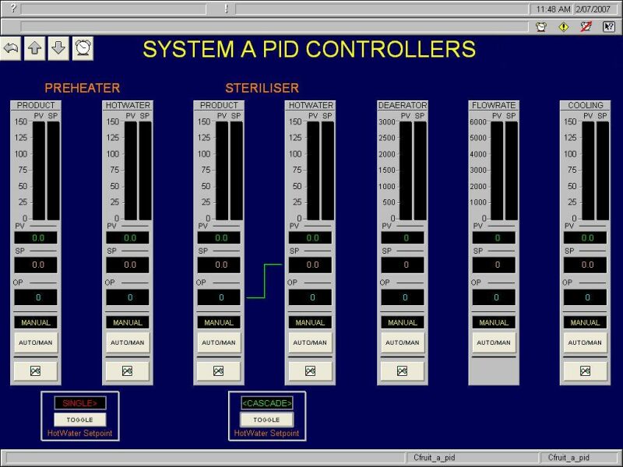
Task: Click the page down arrow icon
Action: coord(58,49)
